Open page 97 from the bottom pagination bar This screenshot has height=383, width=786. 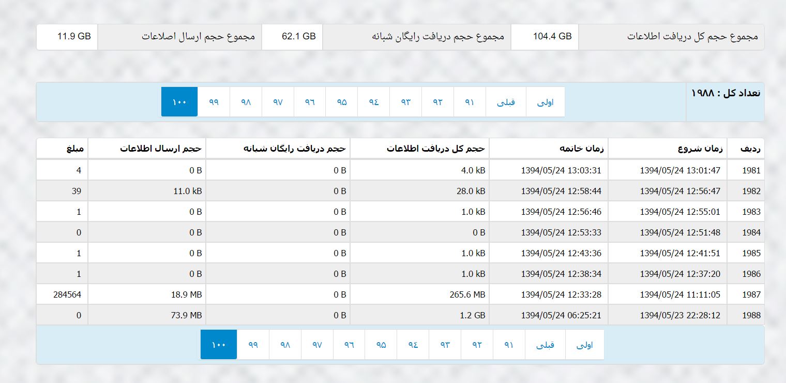317,345
